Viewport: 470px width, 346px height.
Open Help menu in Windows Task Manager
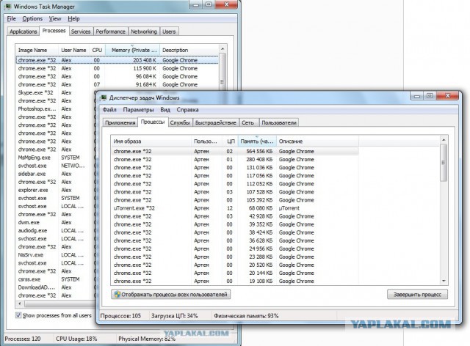[x=73, y=18]
